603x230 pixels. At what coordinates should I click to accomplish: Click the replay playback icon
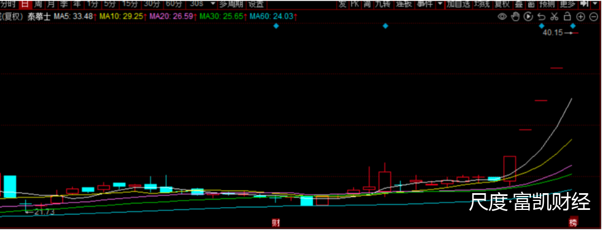[528, 16]
